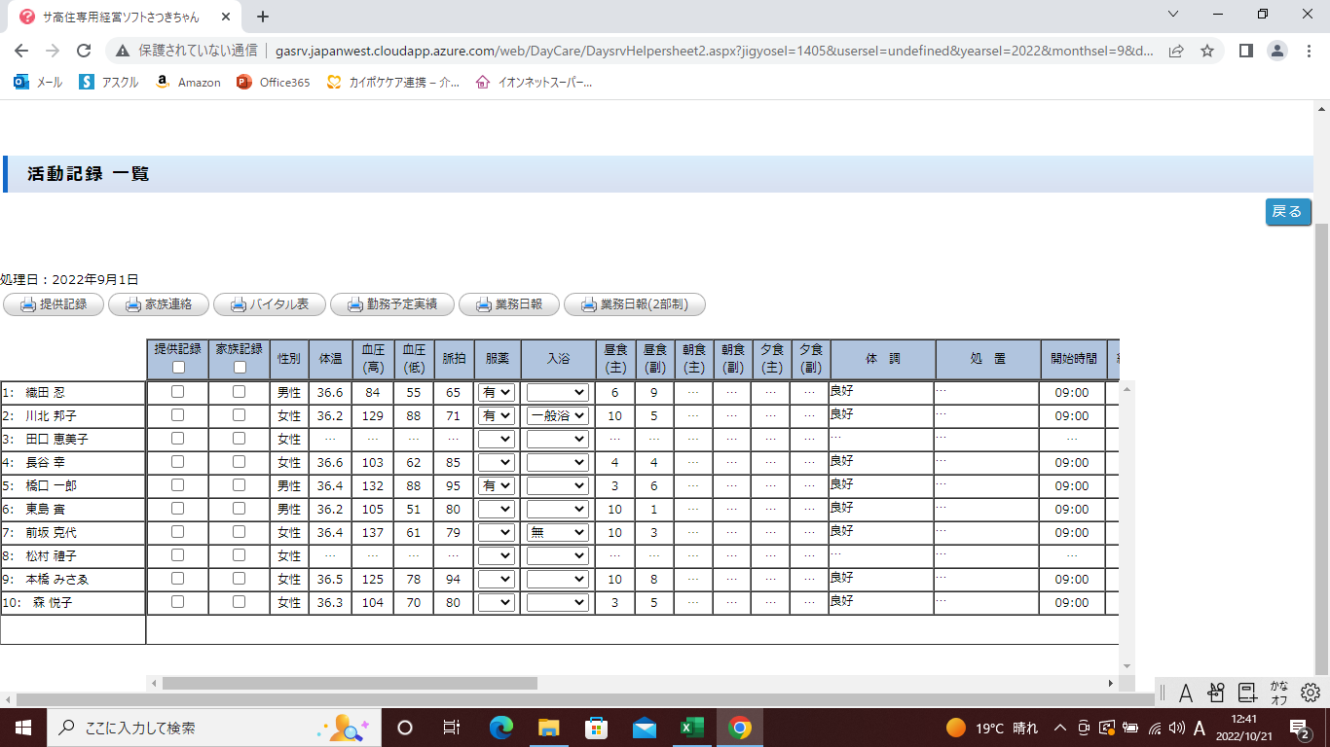Viewport: 1330px width, 747px height.
Task: Toggle 提供記録 checkbox for 橋口 一郎
Action: point(177,485)
